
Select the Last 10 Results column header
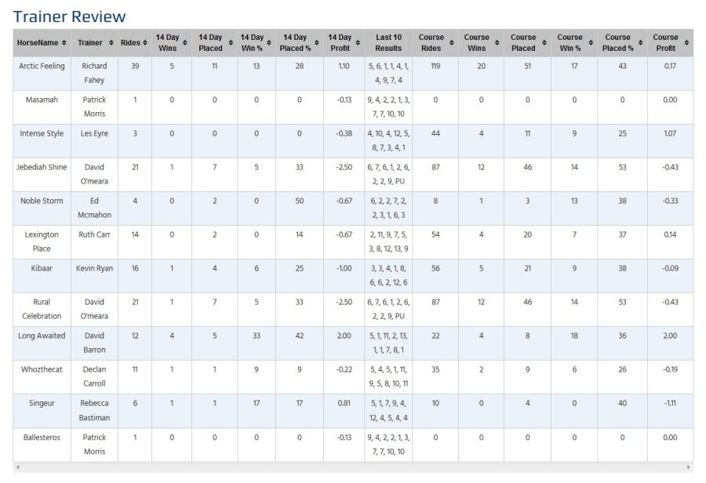coord(390,42)
